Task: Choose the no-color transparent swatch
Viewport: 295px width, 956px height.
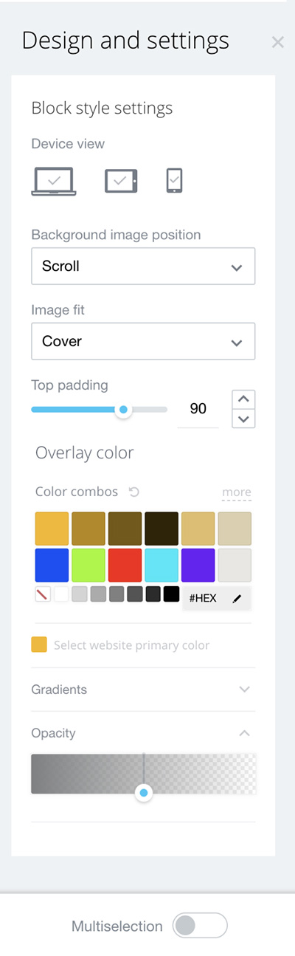Action: (x=43, y=594)
